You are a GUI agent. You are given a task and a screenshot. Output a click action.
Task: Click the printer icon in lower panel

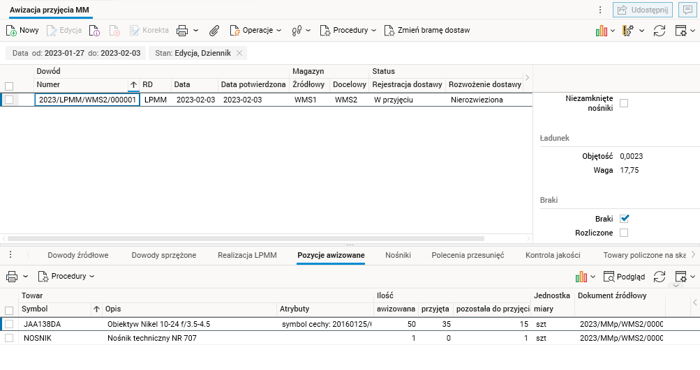[12, 277]
